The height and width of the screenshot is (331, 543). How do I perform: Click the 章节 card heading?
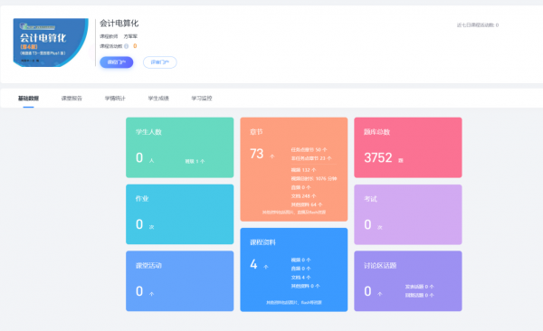click(256, 132)
